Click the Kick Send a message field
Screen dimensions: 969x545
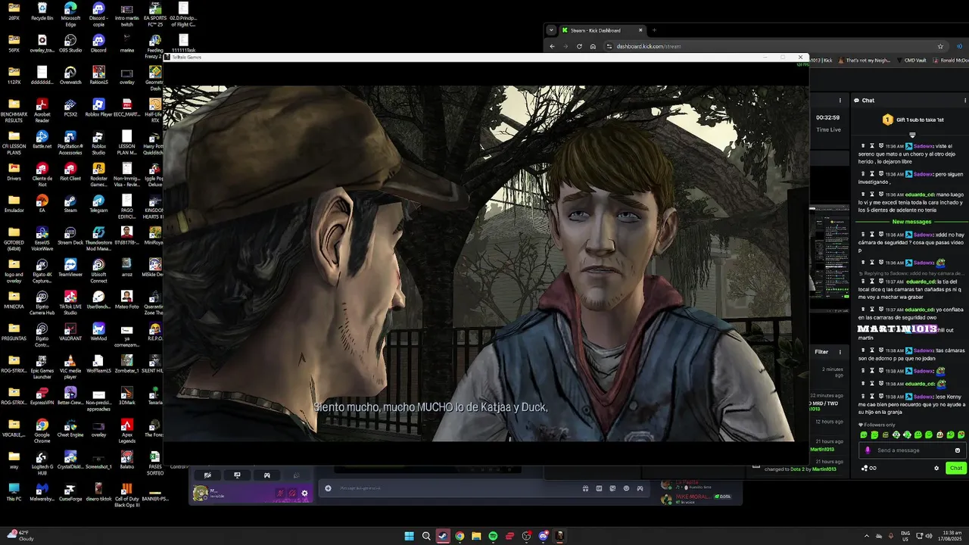(912, 450)
